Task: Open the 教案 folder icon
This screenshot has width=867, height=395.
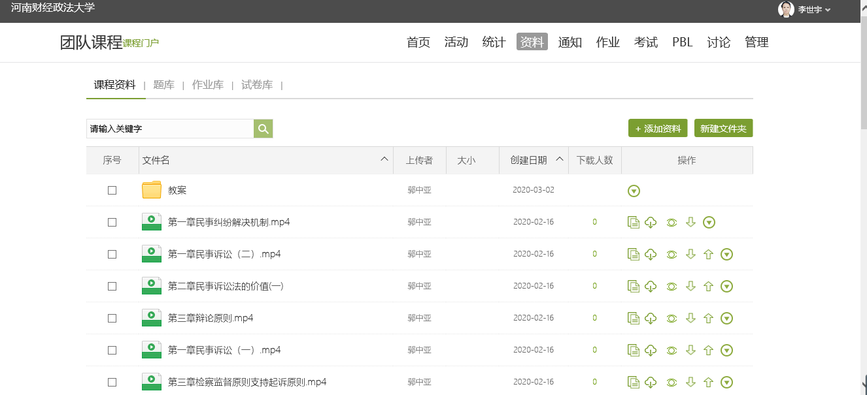Action: (152, 191)
